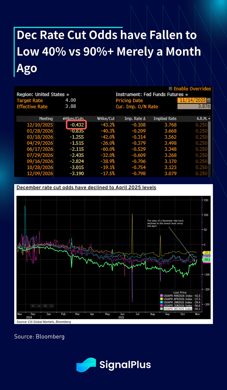Sort by the Meeting column header
The height and width of the screenshot is (390, 227).
point(46,119)
